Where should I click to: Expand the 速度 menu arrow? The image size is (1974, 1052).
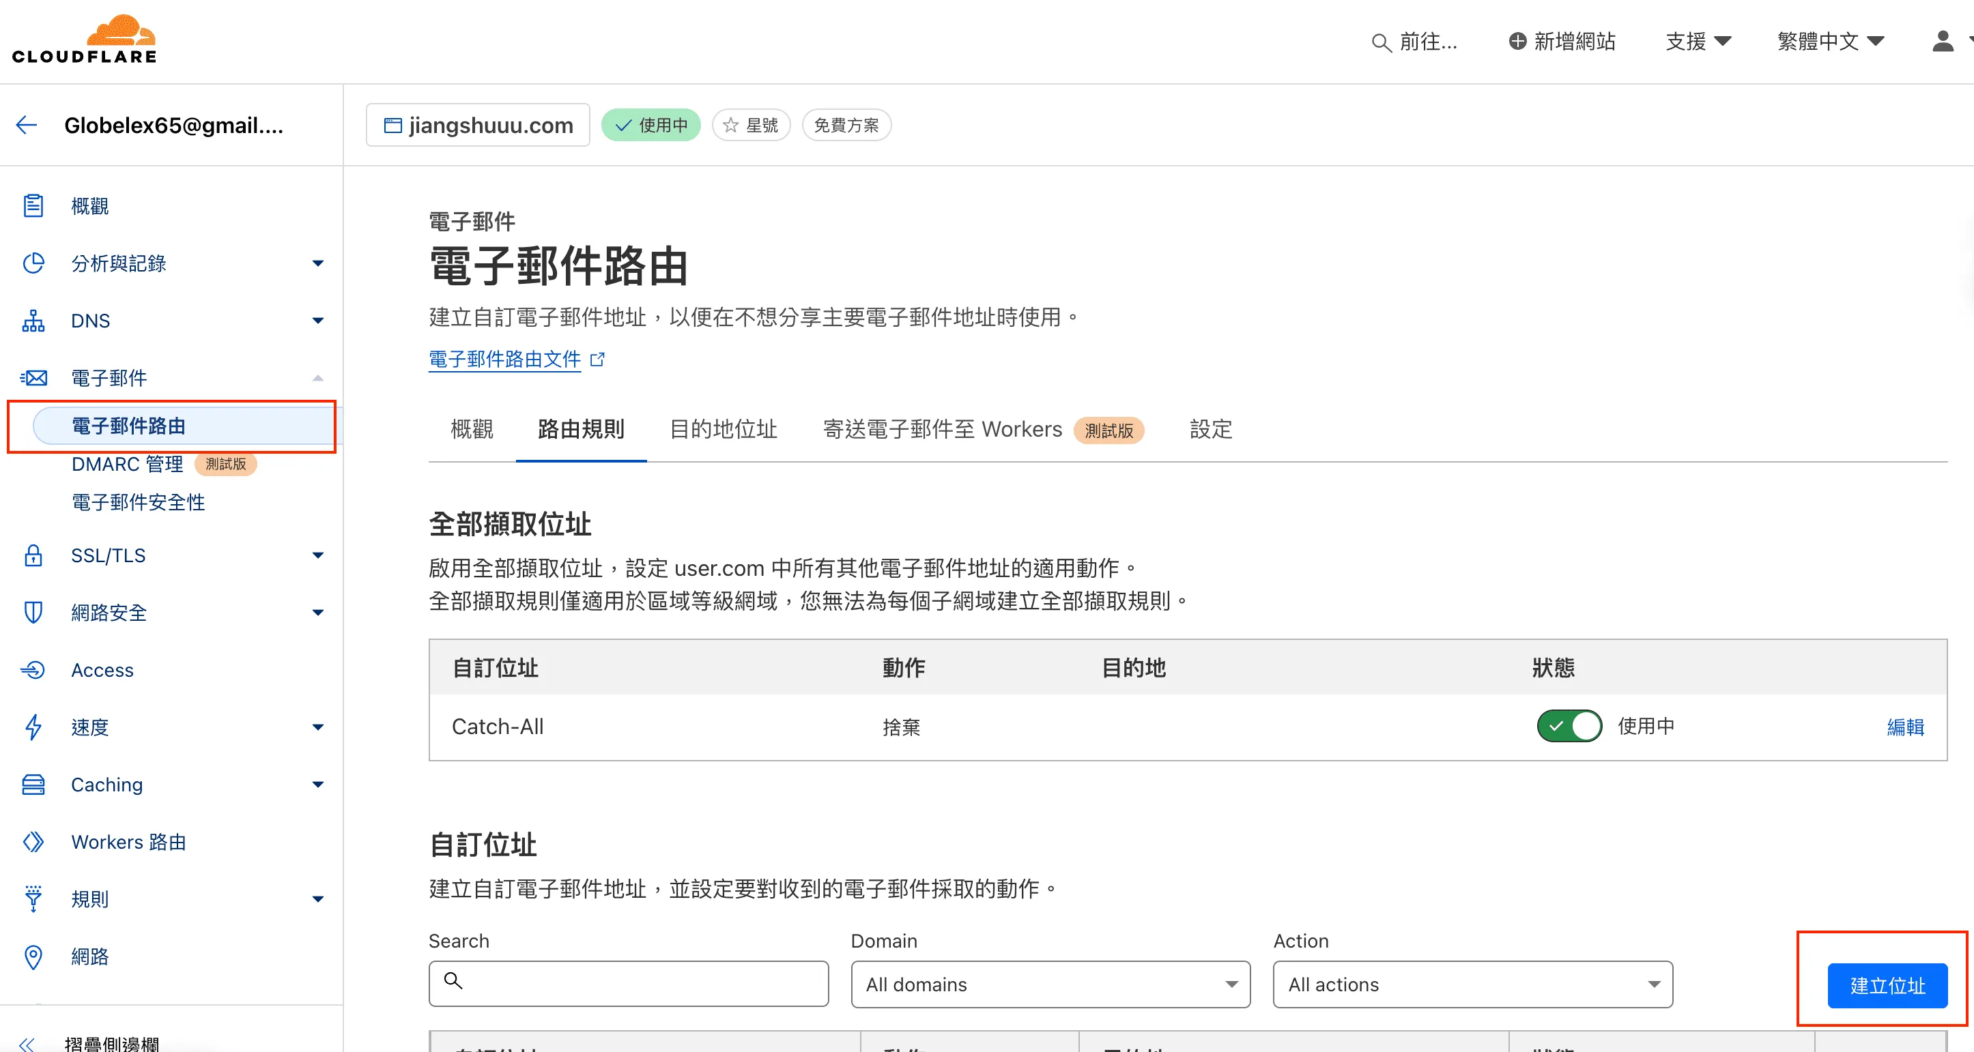tap(318, 727)
